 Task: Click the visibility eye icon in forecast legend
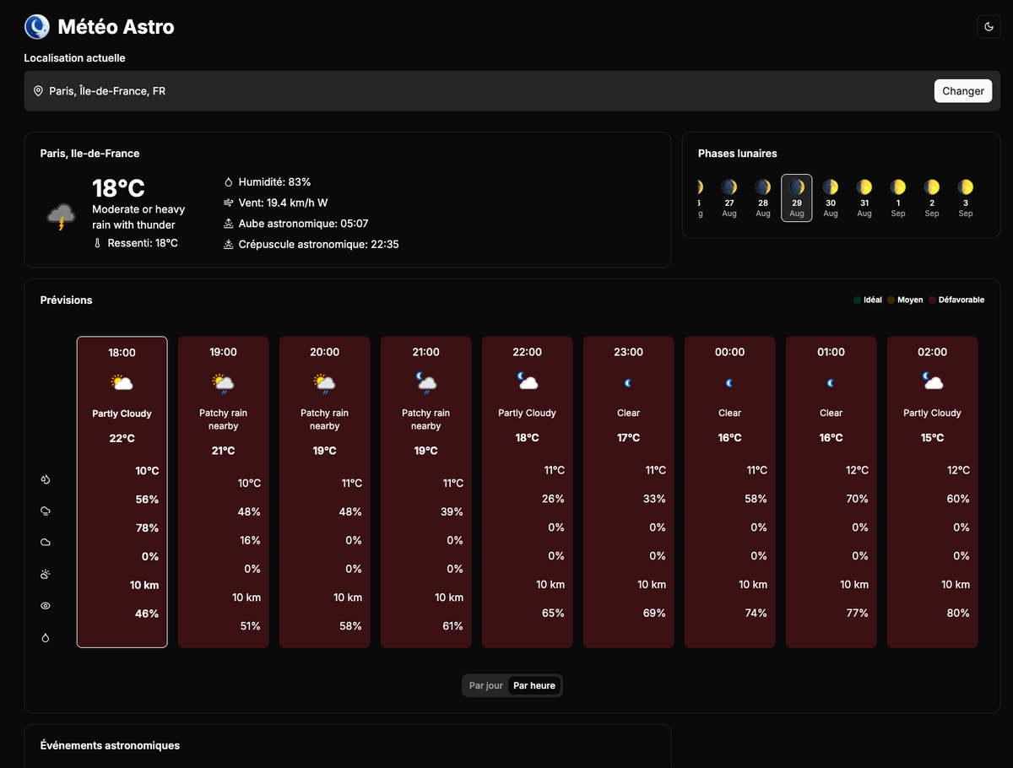(x=46, y=606)
